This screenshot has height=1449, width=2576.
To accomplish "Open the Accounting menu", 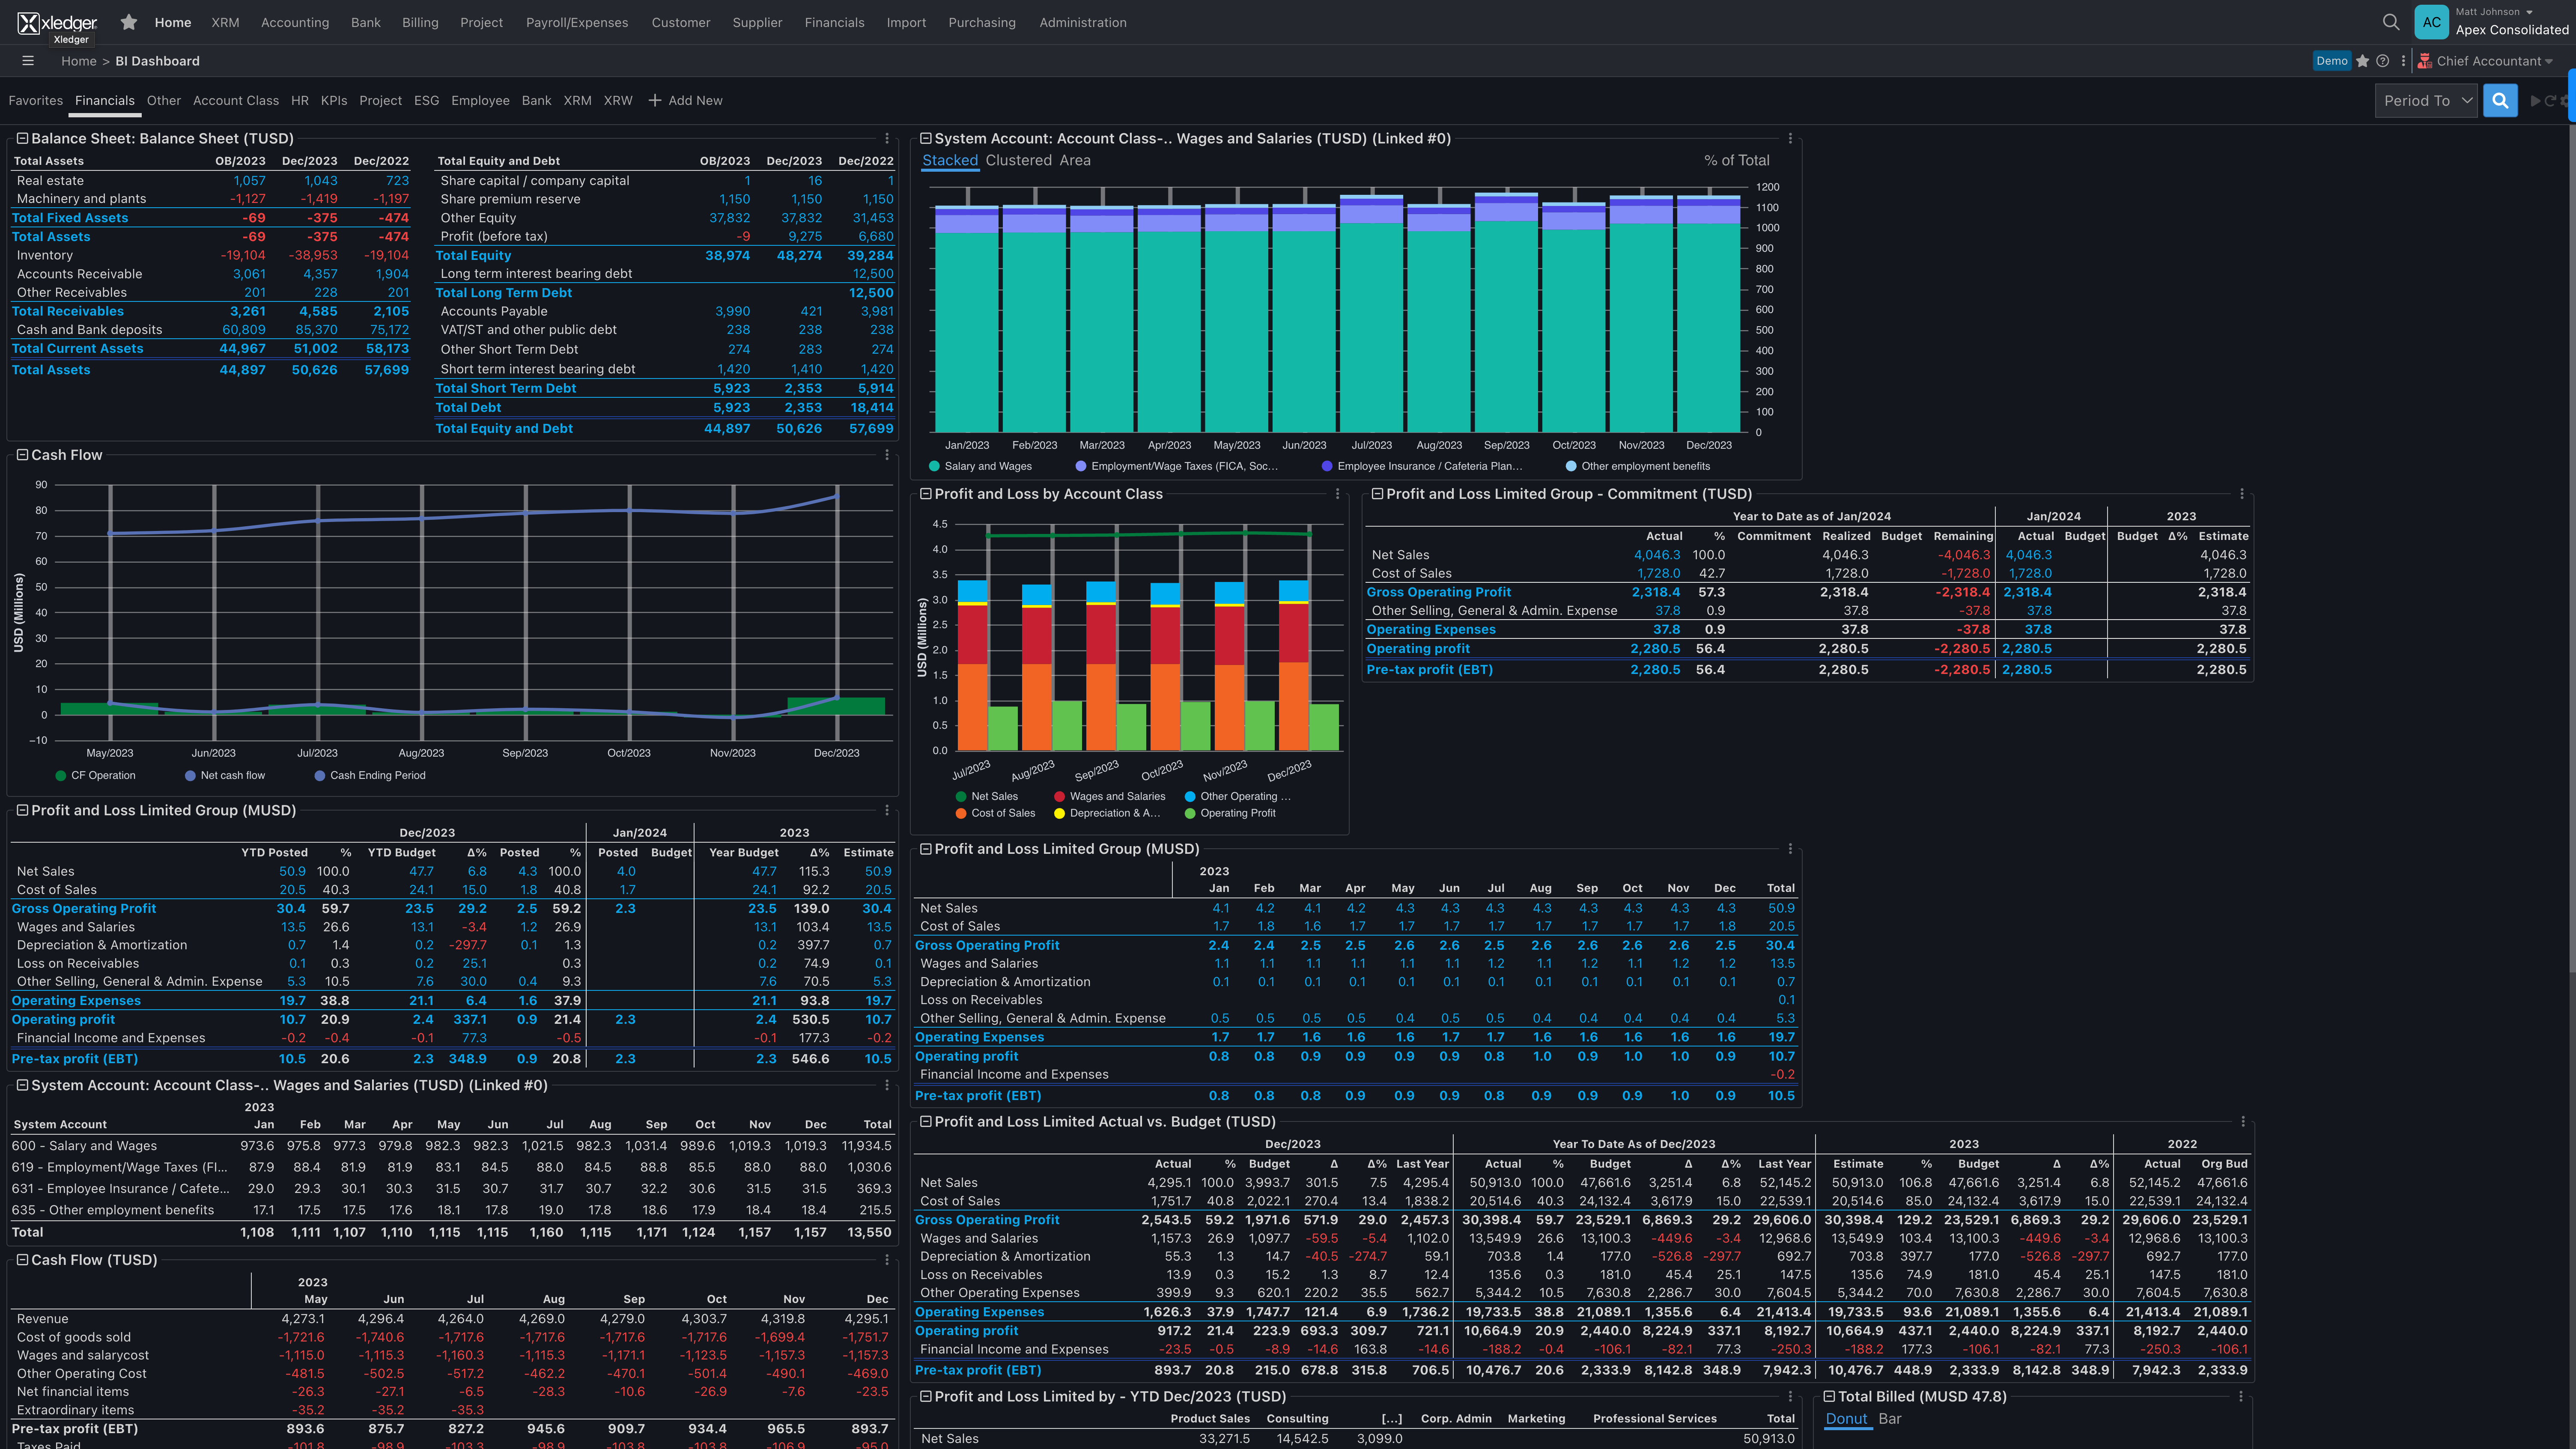I will pos(294,22).
